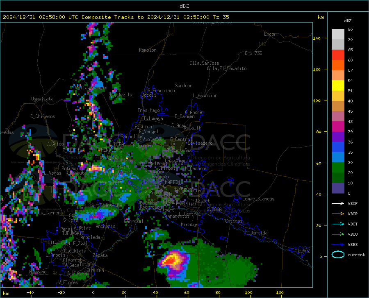369x298 pixels.
Task: Click the TUNUYAN town label
Action: click(95, 271)
